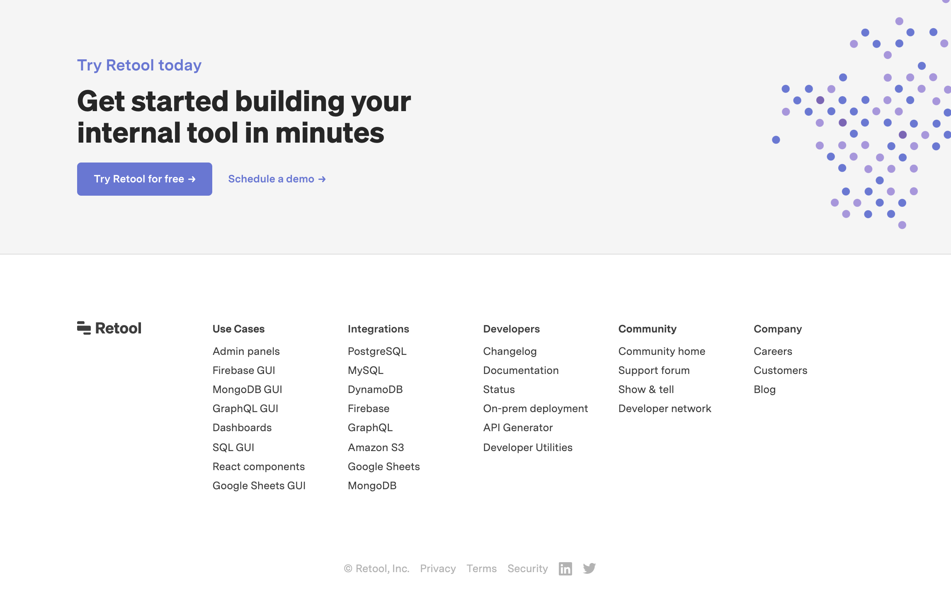Viewport: 951px width, 597px height.
Task: Open Retool's Twitter profile
Action: point(590,568)
